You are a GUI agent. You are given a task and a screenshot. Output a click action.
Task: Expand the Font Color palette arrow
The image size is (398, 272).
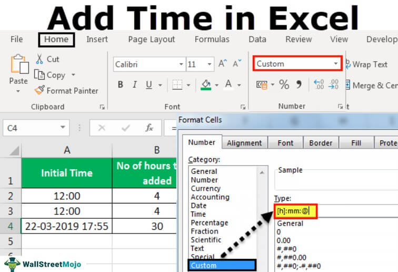tap(239, 85)
